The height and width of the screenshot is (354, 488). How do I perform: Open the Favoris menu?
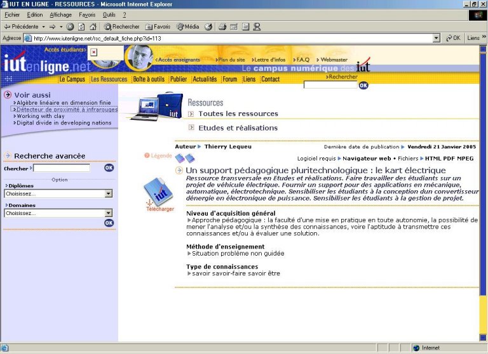click(87, 15)
